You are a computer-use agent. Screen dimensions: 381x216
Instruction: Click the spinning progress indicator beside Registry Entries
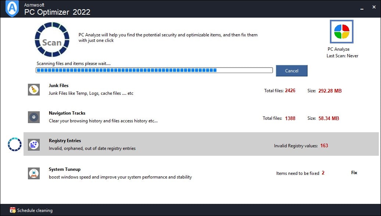[15, 144]
